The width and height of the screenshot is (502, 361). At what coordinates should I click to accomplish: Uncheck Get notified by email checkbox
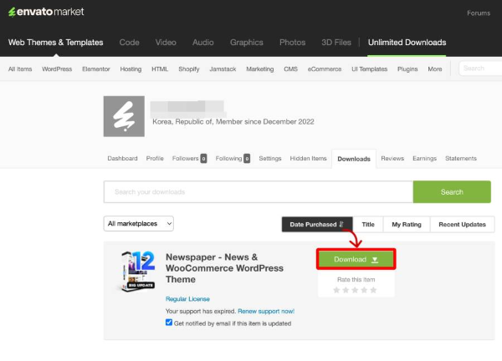click(169, 323)
